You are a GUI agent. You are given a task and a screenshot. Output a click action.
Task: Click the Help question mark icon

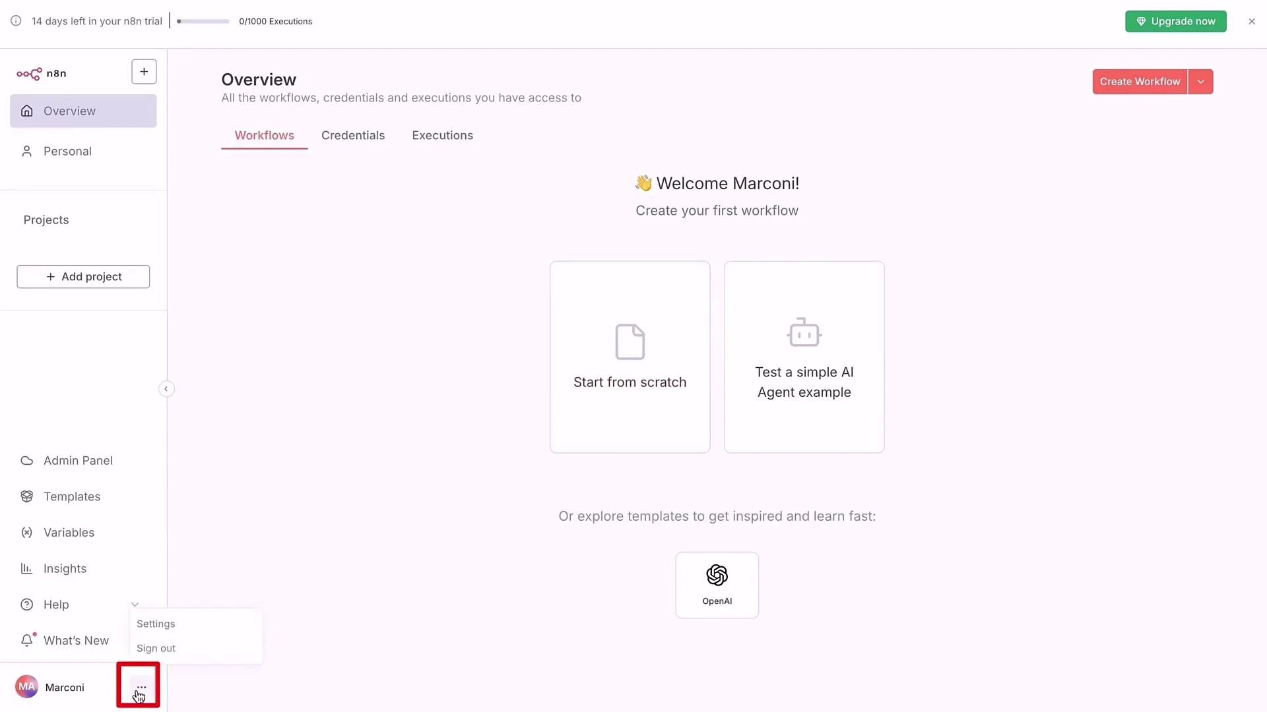point(27,605)
